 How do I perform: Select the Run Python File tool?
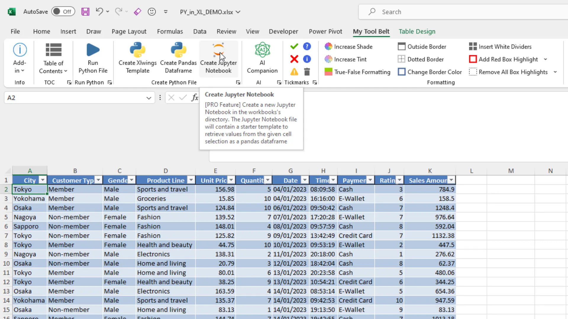[x=93, y=58]
